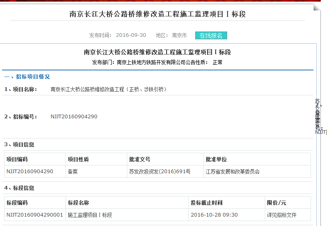Click the 项目性质 column header
Screen dimensions: 327x226
[78, 159]
